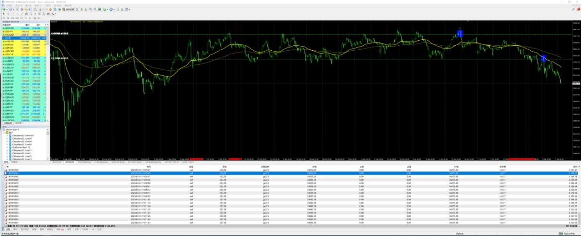The height and width of the screenshot is (236, 581).
Task: Open dropdown arrow beside profiles icon
Action: [13, 9]
